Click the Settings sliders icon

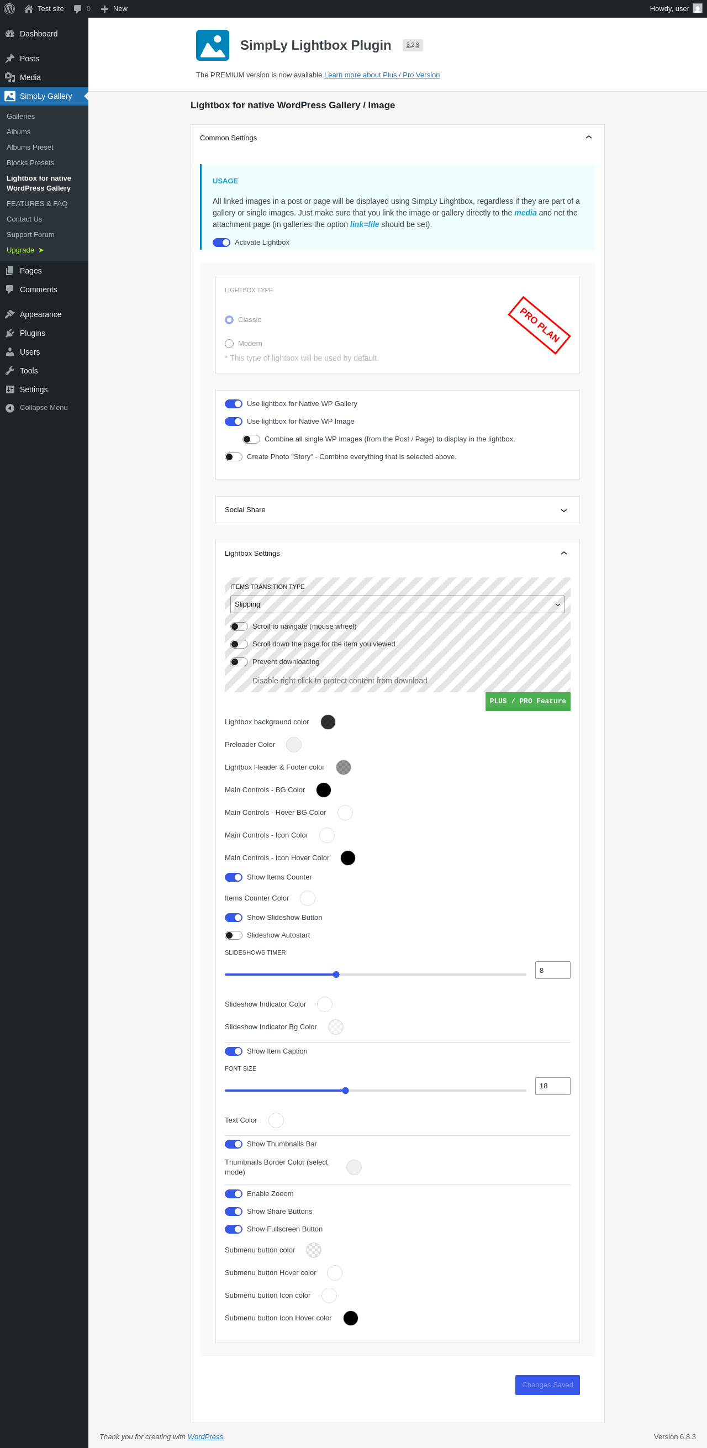pos(10,389)
